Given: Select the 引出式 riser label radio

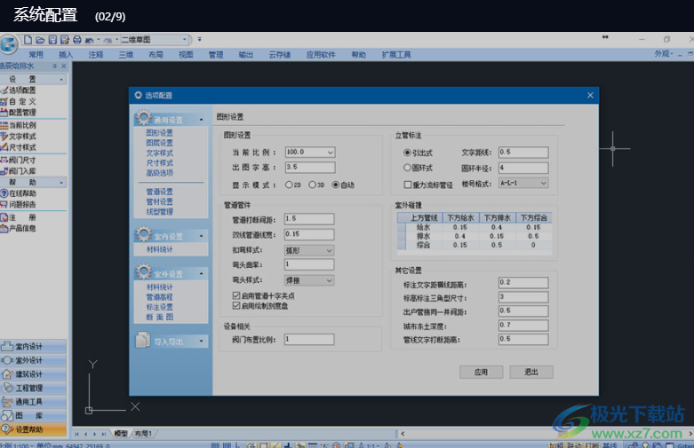Looking at the screenshot, I should (407, 153).
